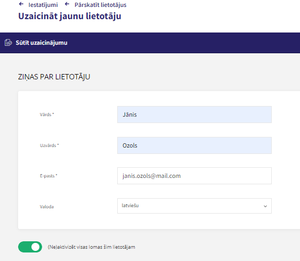300x261 pixels.
Task: Select the latviešu value in language combo
Action: pyautogui.click(x=131, y=206)
